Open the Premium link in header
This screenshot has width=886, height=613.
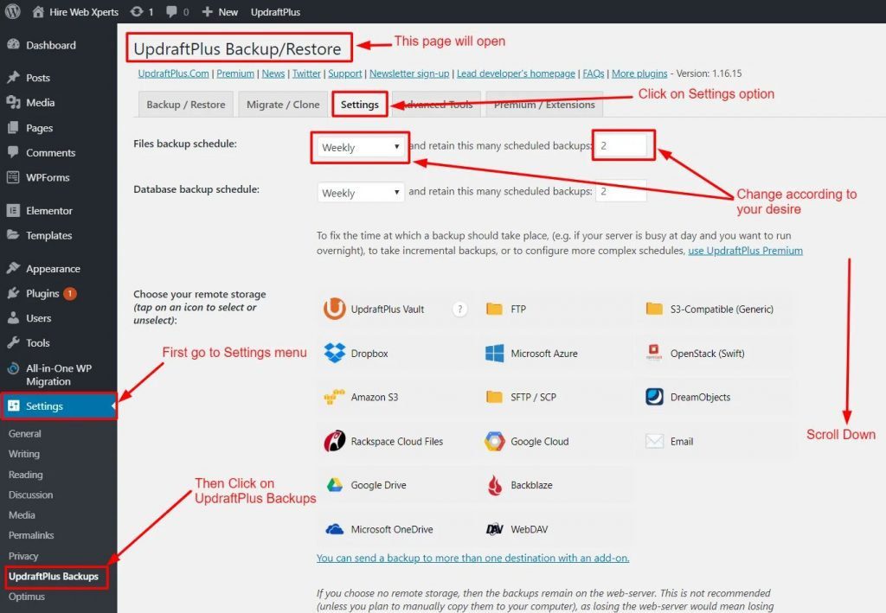coord(235,73)
